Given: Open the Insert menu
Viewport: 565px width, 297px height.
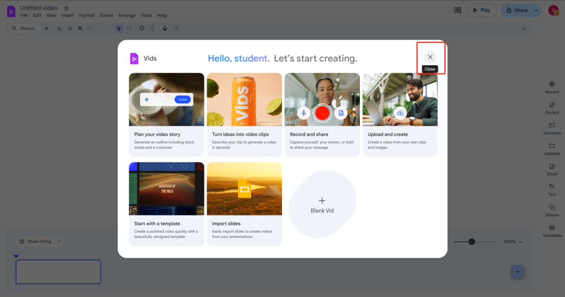Looking at the screenshot, I should click(x=67, y=16).
